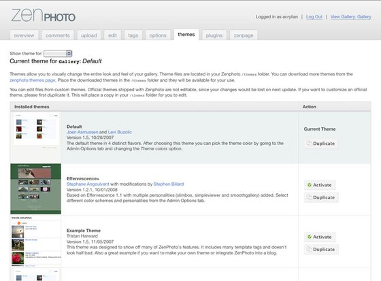This screenshot has width=381, height=281.
Task: Click the Effervescence+ theme thumbnail
Action: point(35,189)
